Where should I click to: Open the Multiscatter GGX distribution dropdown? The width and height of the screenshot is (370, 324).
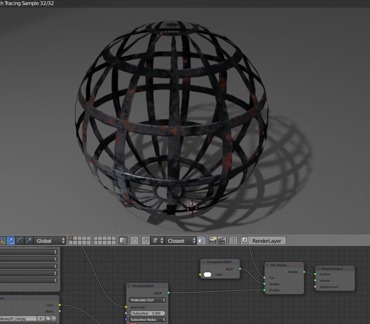click(x=147, y=299)
